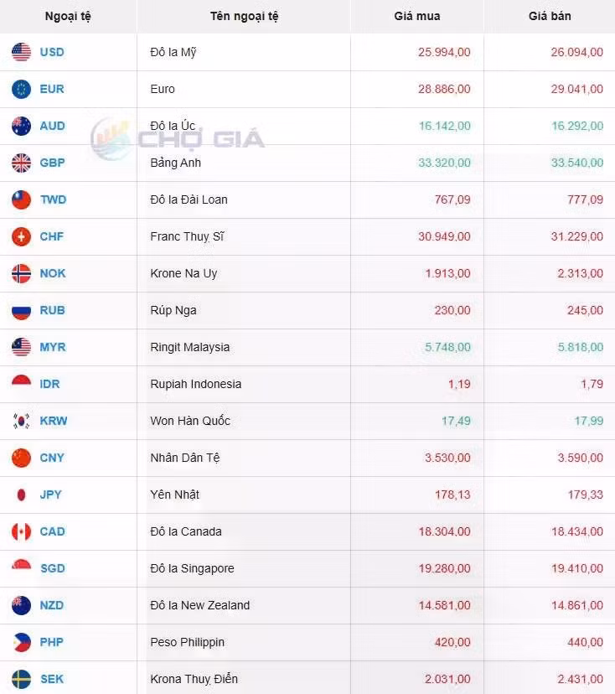This screenshot has width=615, height=694.
Task: Click the Chợ Giá watermark logo
Action: 178,139
